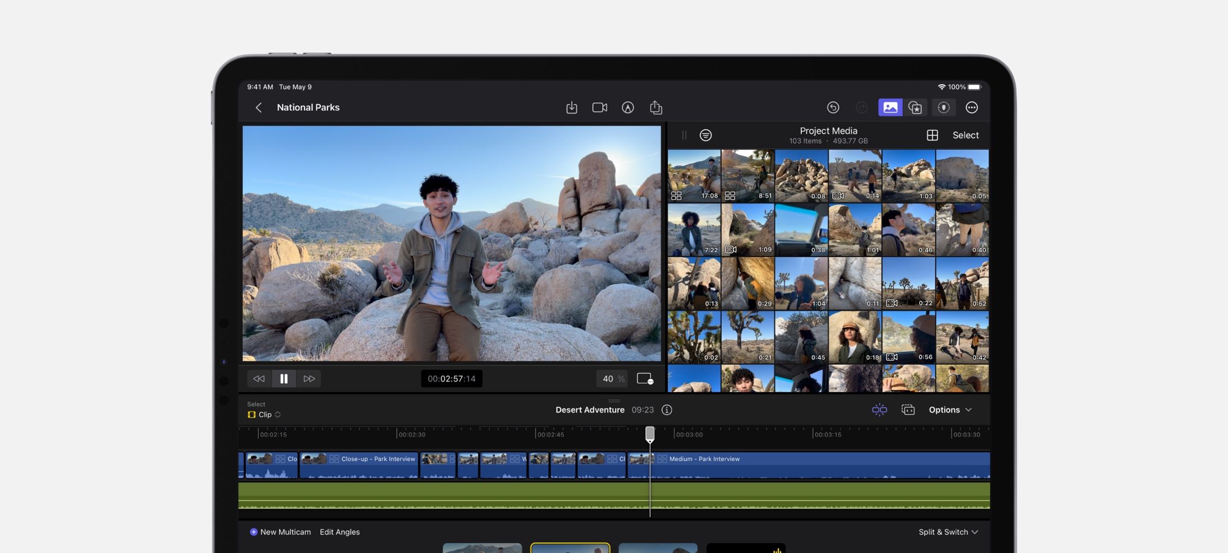Fast-forward playback in the viewer
This screenshot has width=1228, height=553.
[x=309, y=379]
